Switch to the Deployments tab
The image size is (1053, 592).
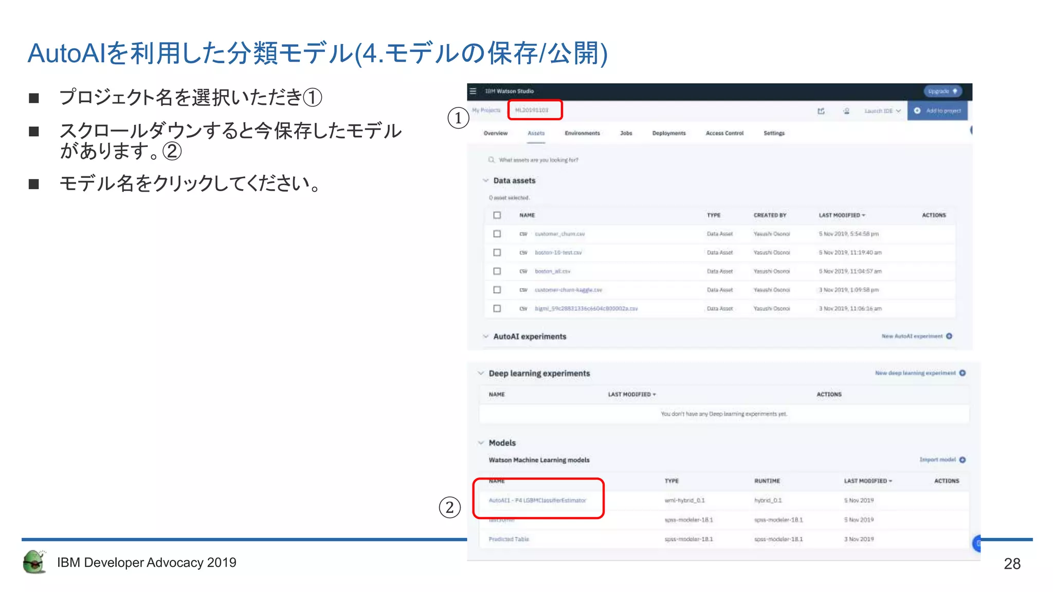669,133
